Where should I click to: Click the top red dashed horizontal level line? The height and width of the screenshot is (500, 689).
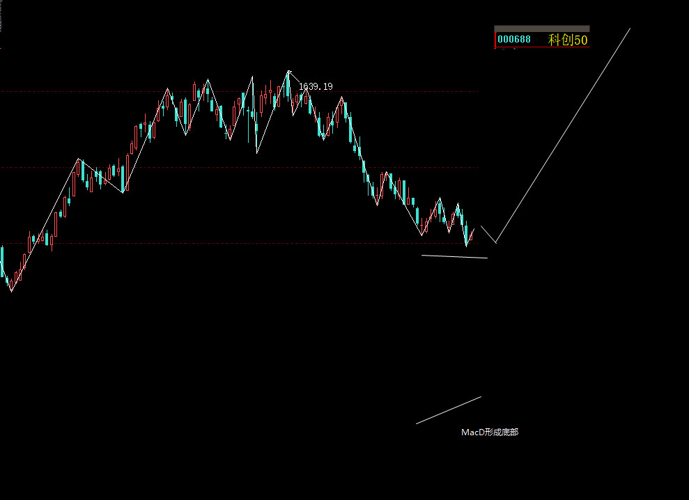pyautogui.click(x=240, y=92)
